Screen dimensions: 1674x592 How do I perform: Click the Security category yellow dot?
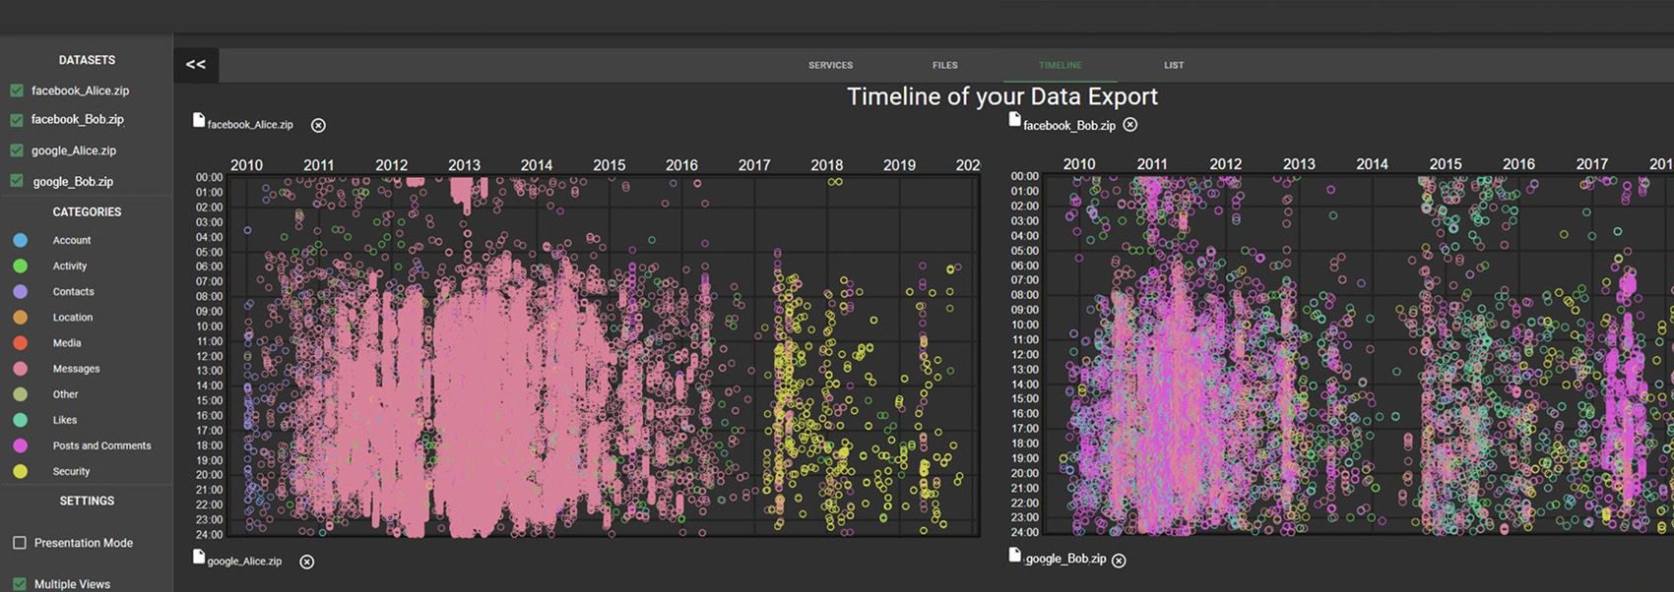coord(20,471)
